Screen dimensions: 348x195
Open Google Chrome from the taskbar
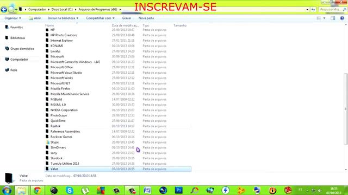38,190
